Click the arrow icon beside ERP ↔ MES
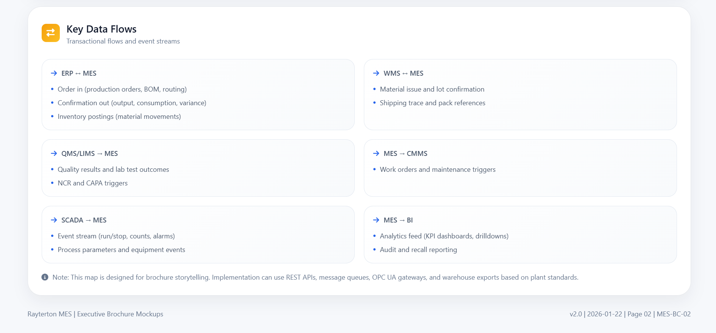The height and width of the screenshot is (333, 716). 54,73
